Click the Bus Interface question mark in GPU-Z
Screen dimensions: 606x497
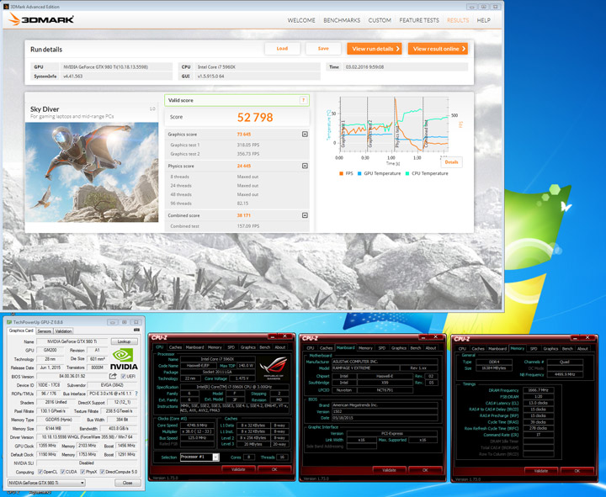pos(136,394)
